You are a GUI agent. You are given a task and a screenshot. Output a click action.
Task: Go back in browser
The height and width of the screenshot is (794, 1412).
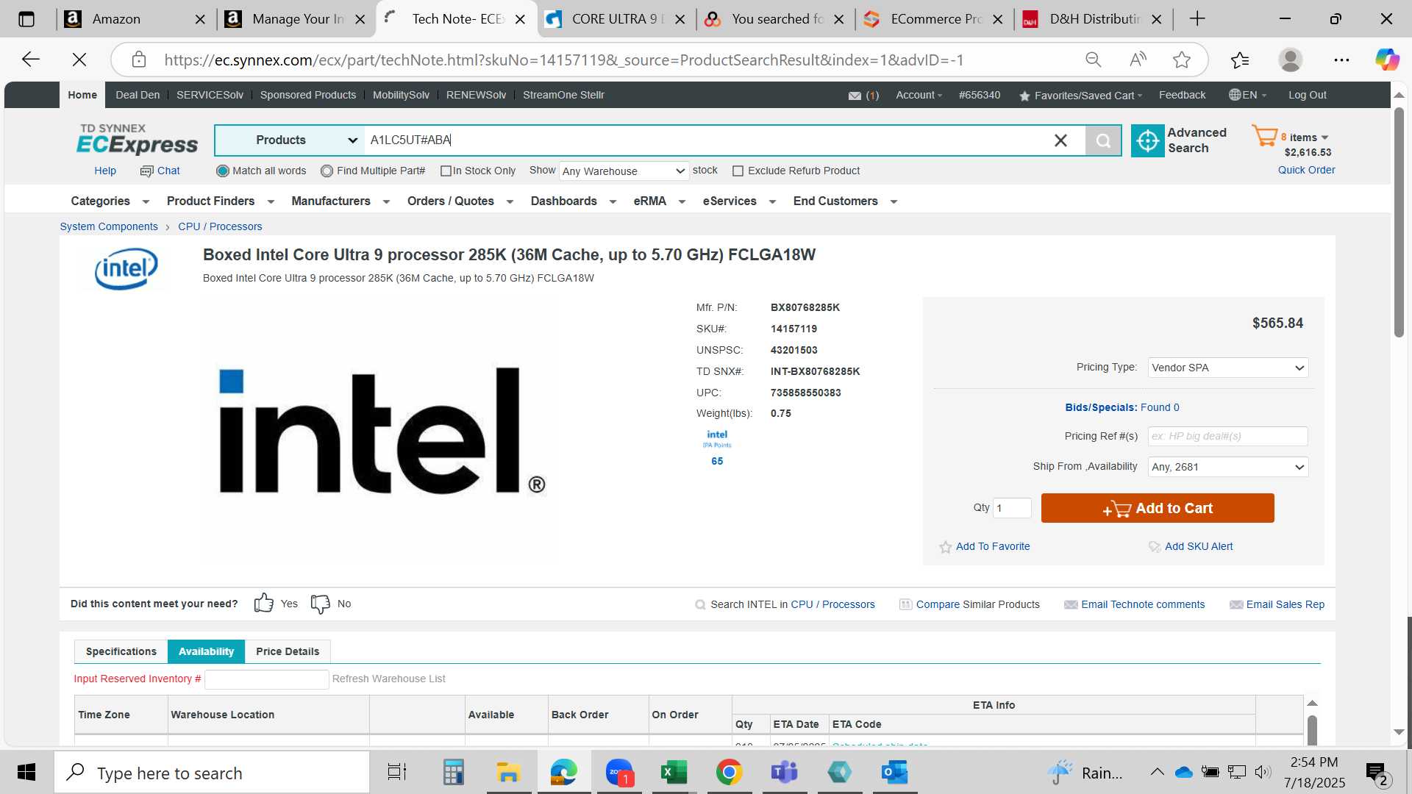(x=31, y=60)
